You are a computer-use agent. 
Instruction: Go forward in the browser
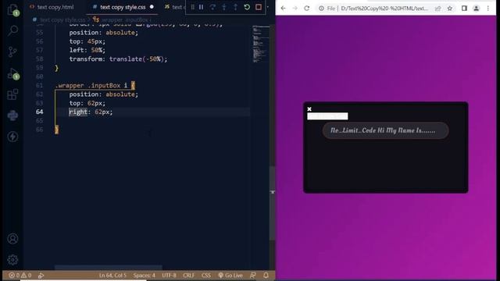295,9
